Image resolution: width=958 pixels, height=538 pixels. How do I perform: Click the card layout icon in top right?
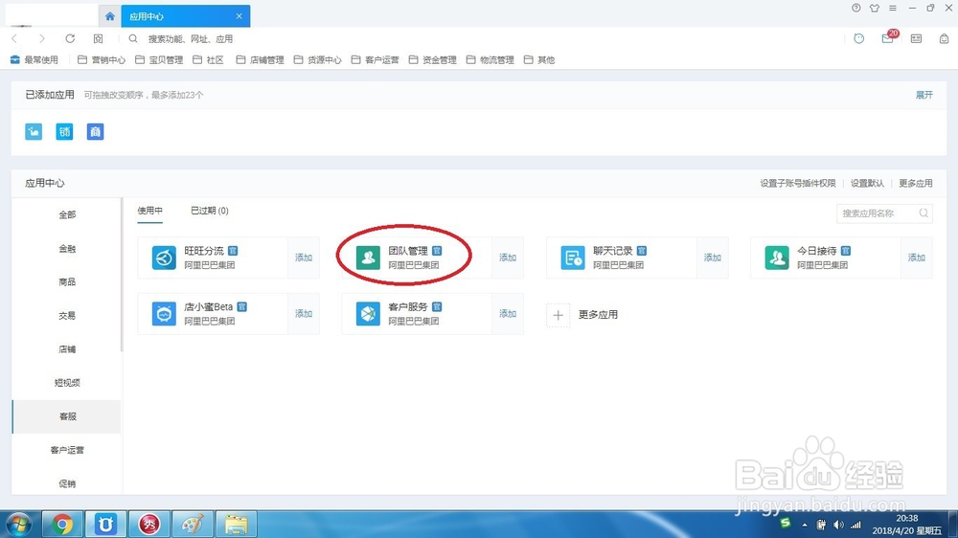(x=917, y=38)
